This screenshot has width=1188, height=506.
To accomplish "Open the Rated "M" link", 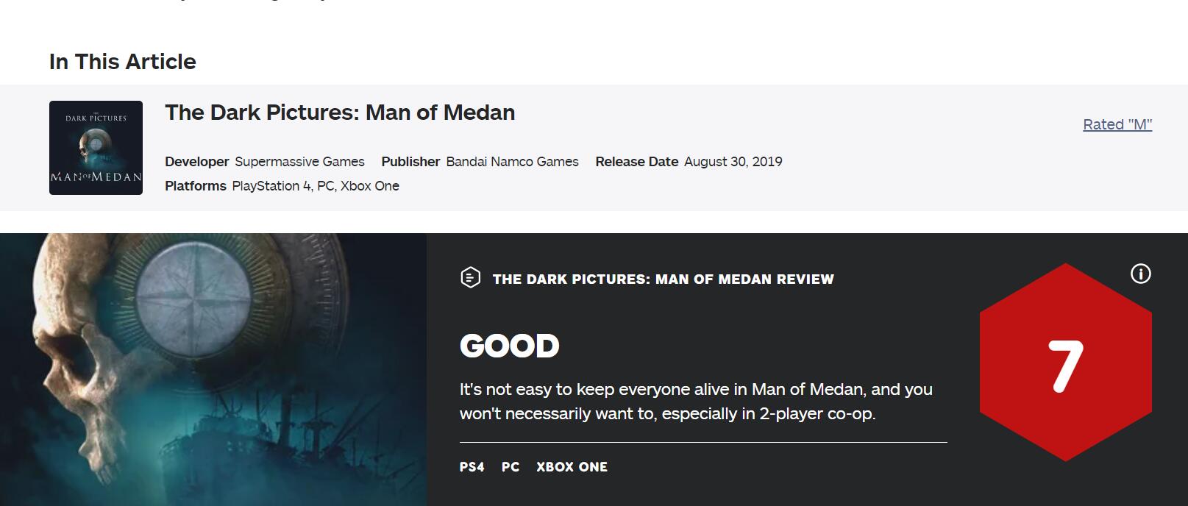I will tap(1117, 124).
